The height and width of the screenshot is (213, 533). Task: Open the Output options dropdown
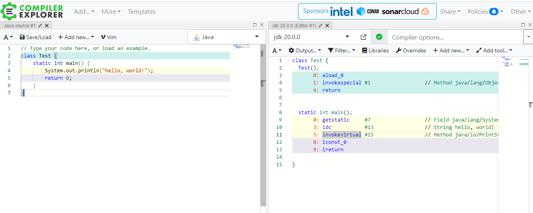click(x=305, y=50)
